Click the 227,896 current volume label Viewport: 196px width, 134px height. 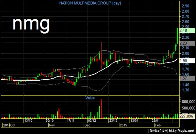(187, 116)
